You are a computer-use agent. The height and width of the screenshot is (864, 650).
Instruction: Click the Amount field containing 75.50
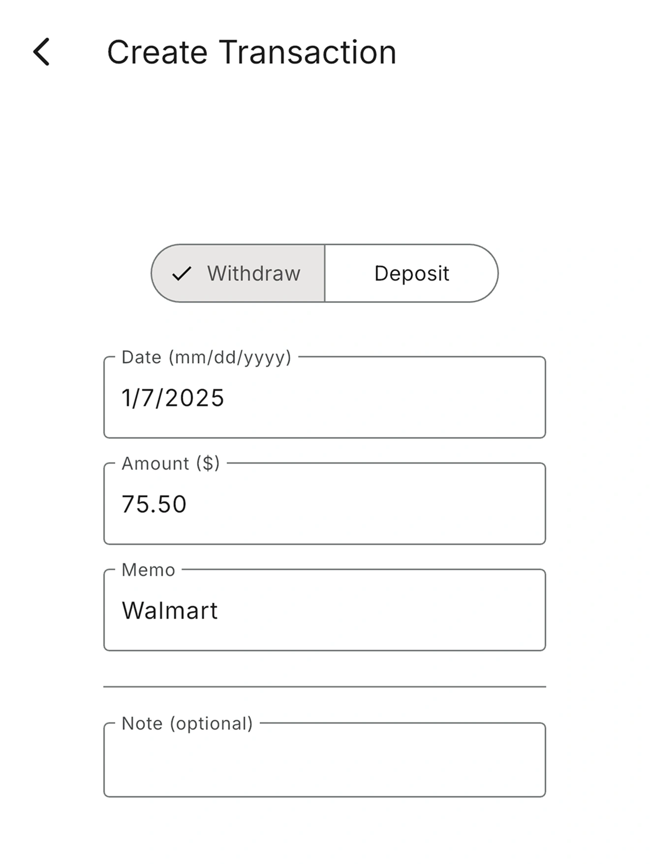tap(325, 503)
